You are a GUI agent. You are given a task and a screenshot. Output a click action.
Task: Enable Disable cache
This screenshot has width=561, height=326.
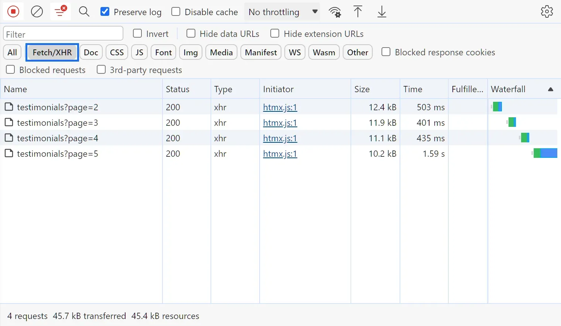click(x=176, y=11)
